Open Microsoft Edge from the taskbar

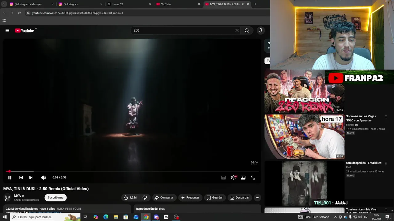(x=106, y=217)
